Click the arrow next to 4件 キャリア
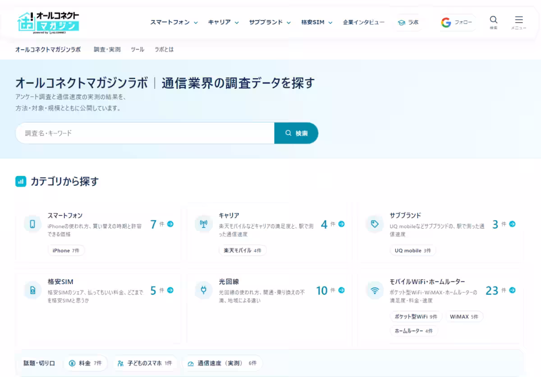The width and height of the screenshot is (541, 377). point(341,224)
